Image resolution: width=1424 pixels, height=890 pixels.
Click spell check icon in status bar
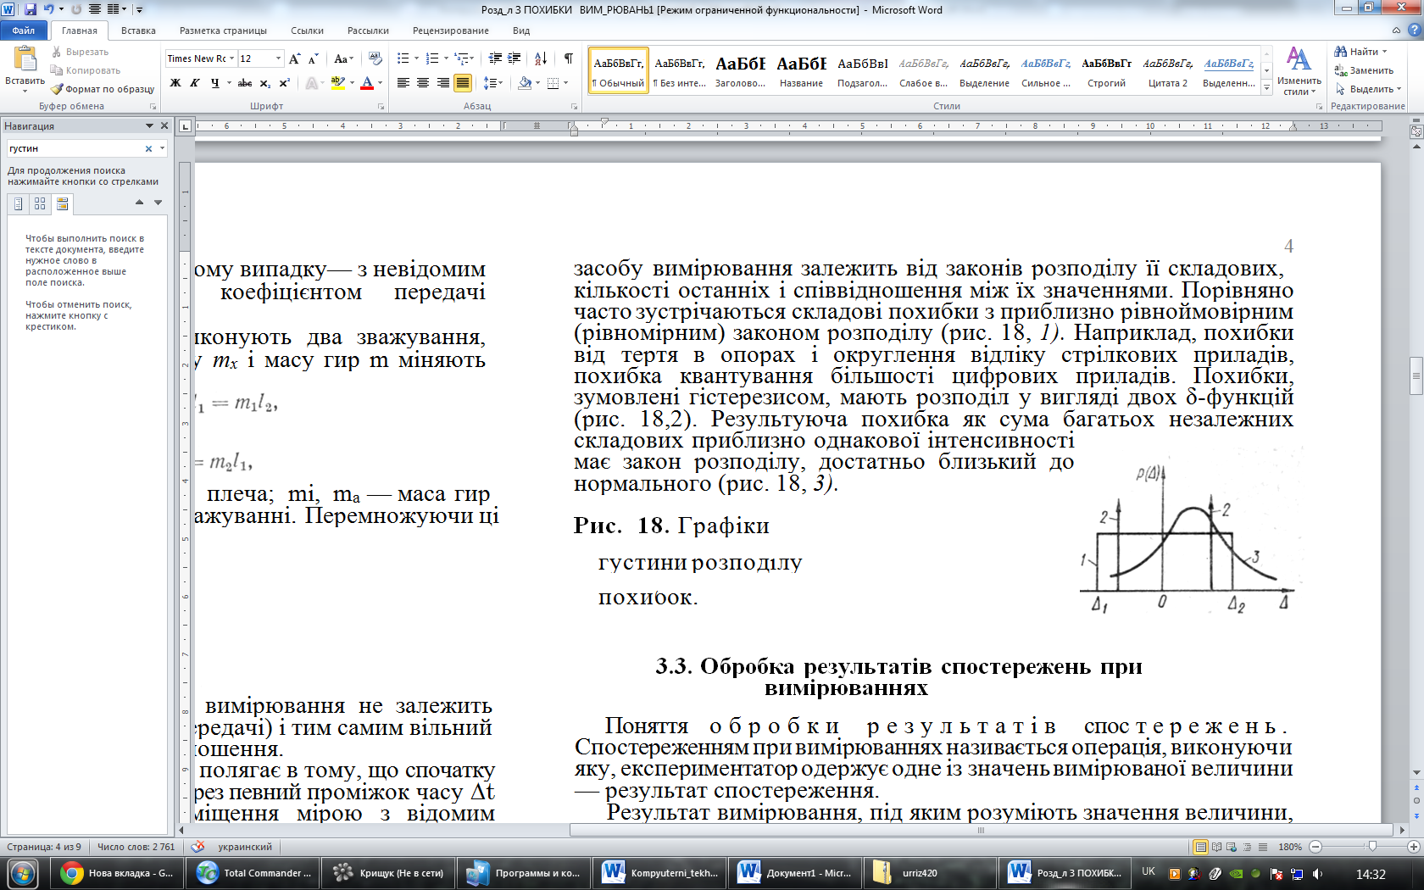point(198,847)
